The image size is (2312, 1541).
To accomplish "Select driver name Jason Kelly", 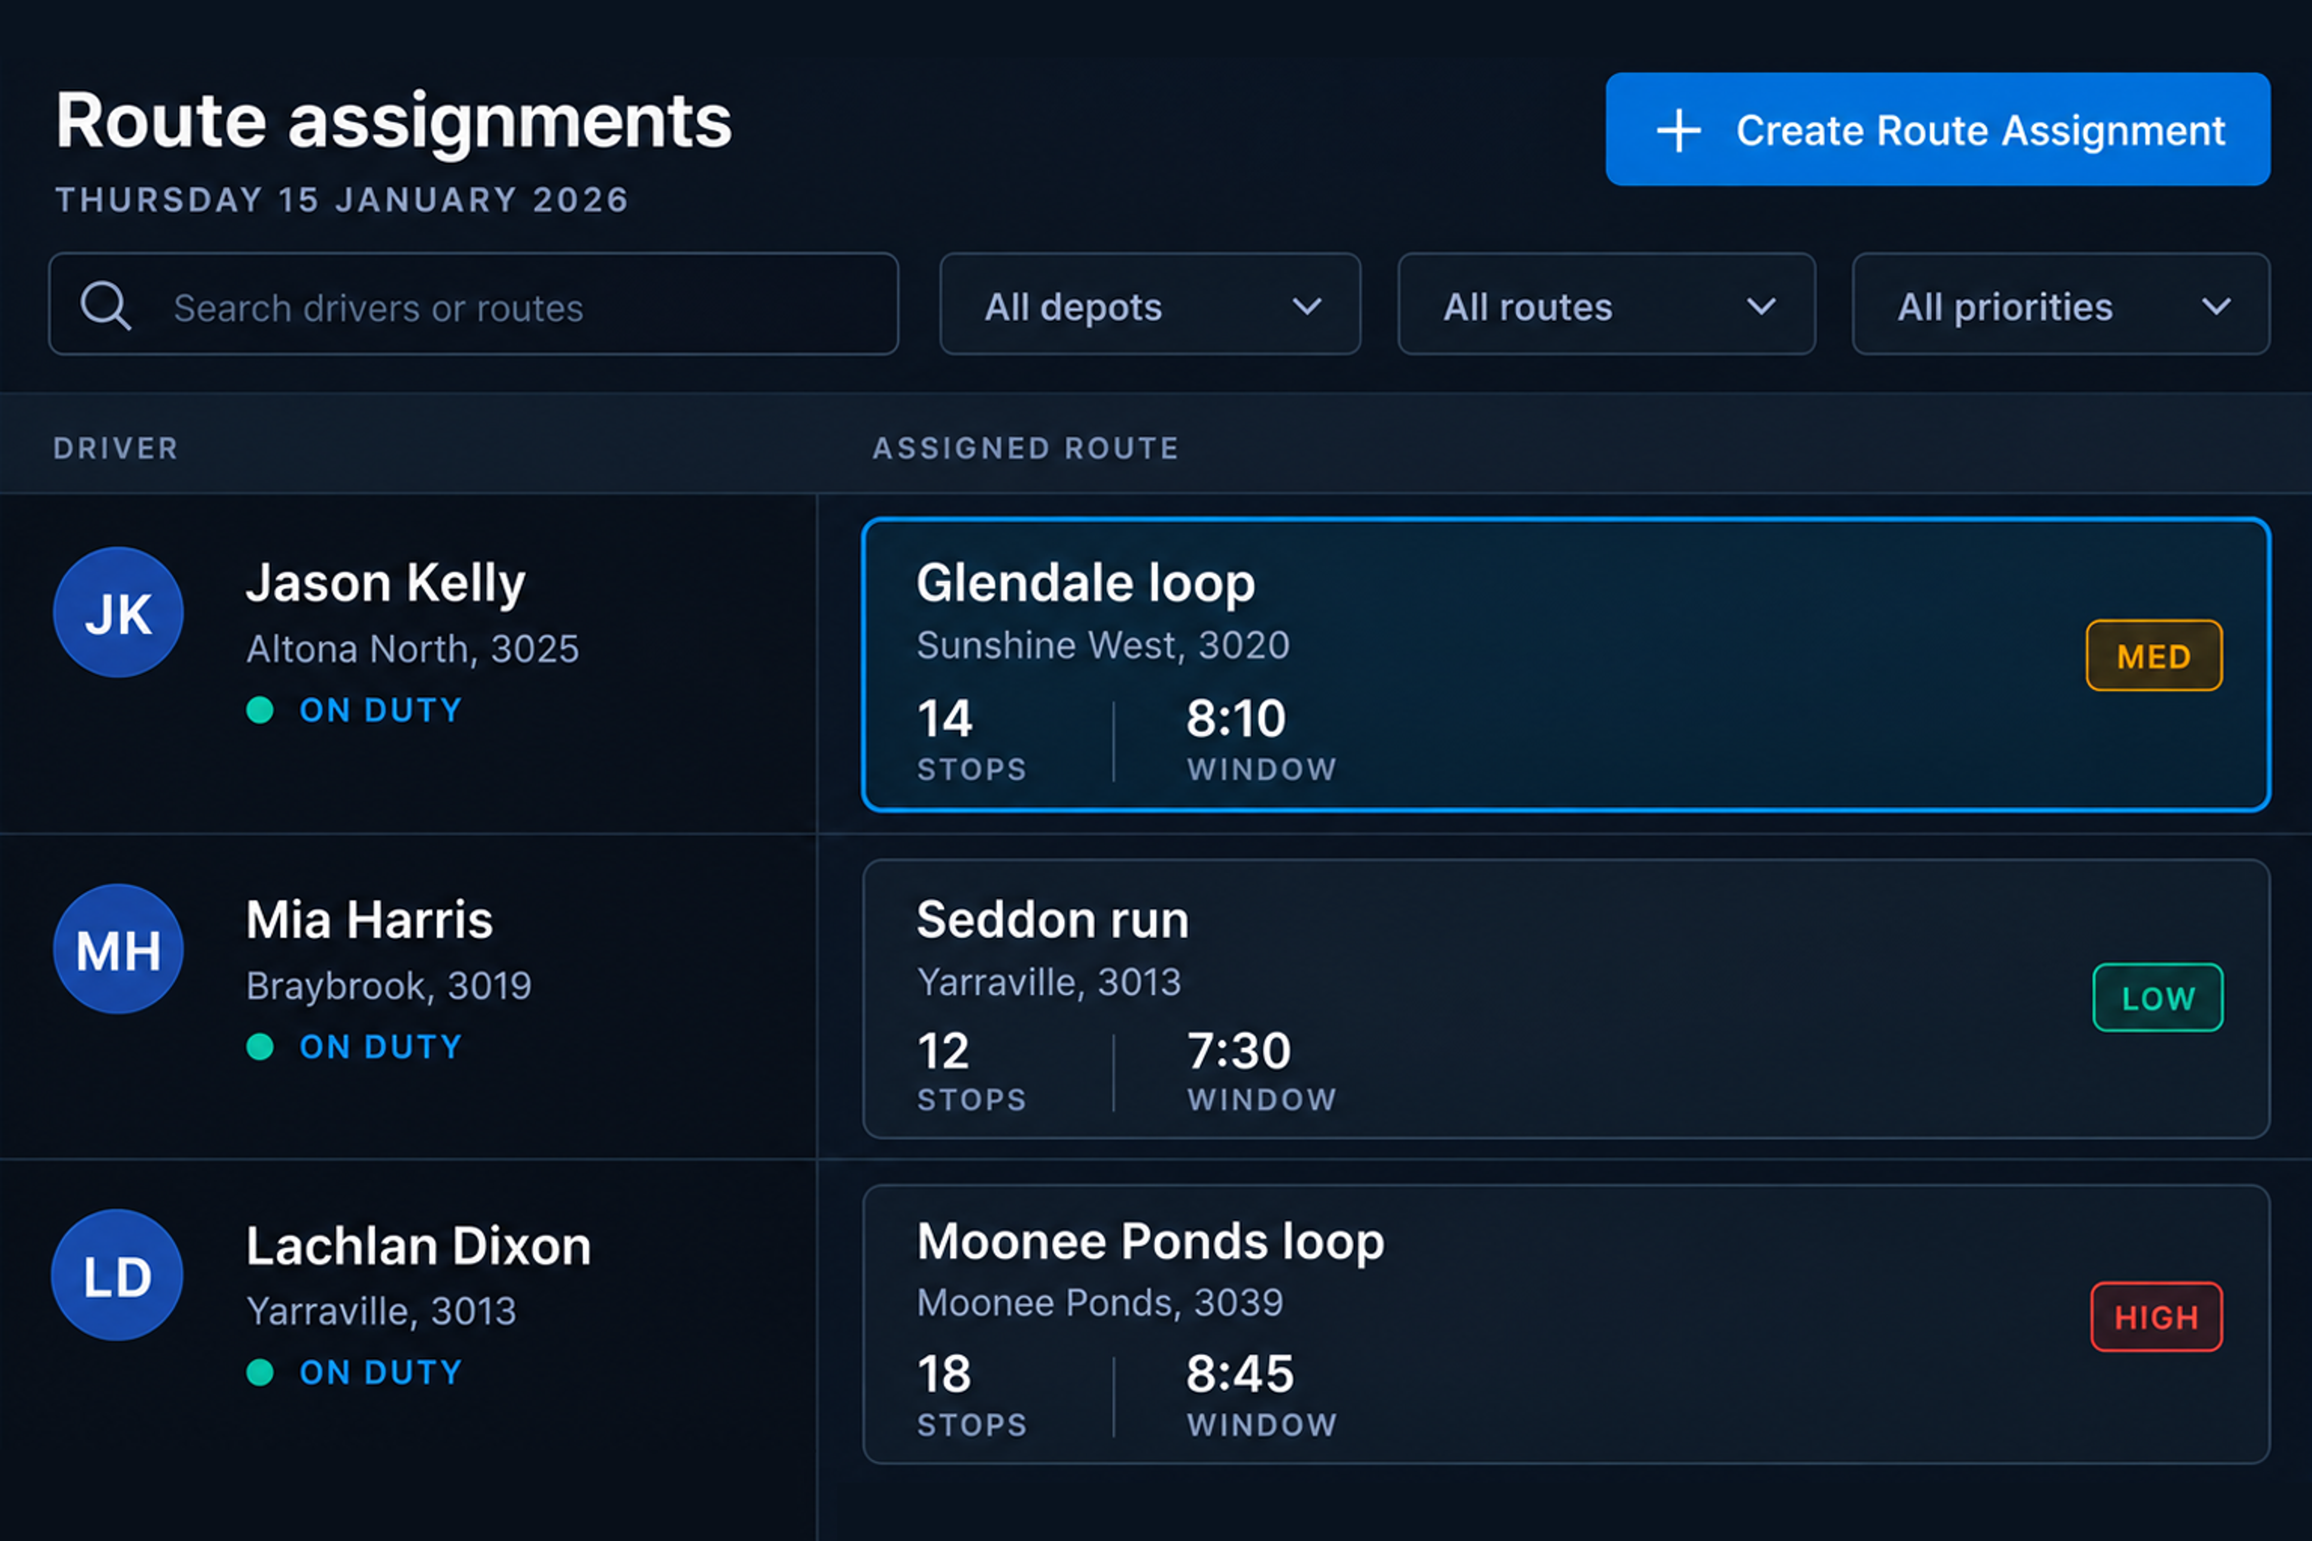I will click(385, 584).
